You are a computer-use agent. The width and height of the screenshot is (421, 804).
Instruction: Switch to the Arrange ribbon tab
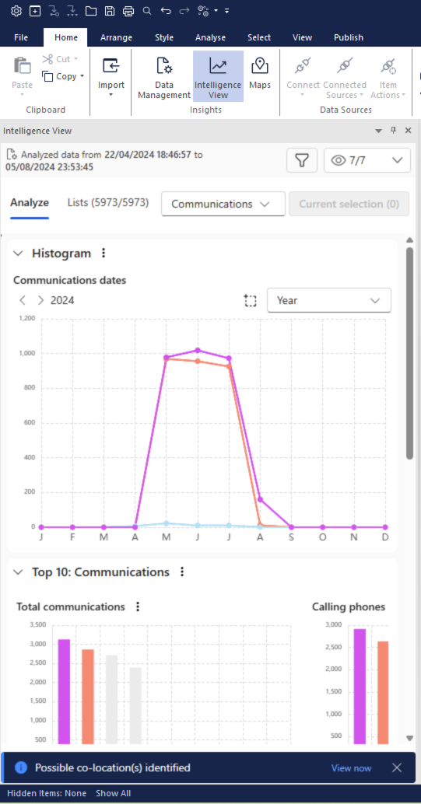[116, 37]
